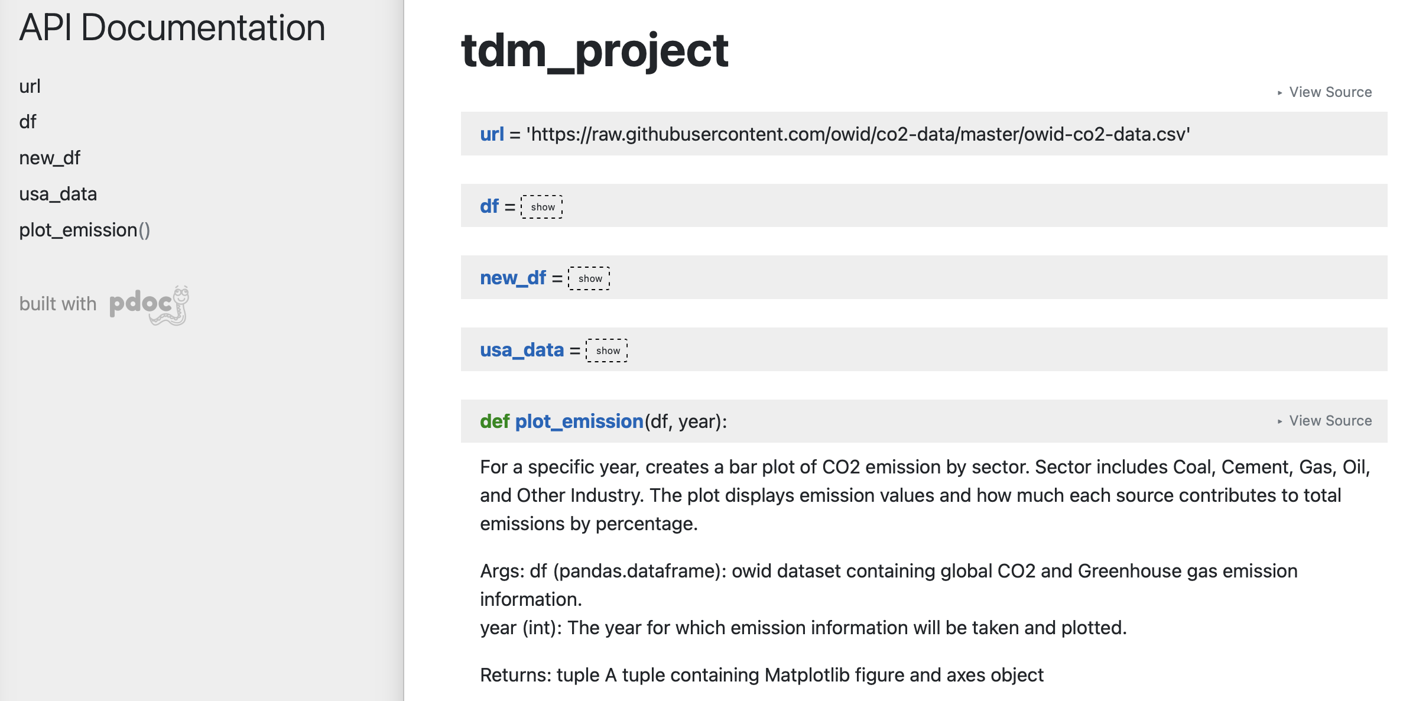Screen dimensions: 1416x701
Task: Expand the 'show' toggle next to df
Action: pos(541,207)
